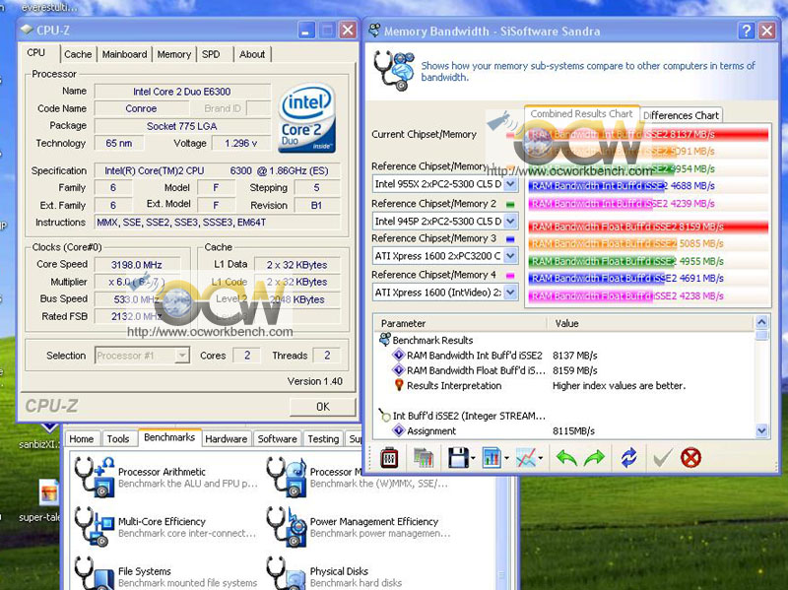Click the grey check mark icon
The height and width of the screenshot is (590, 788).
pyautogui.click(x=662, y=457)
